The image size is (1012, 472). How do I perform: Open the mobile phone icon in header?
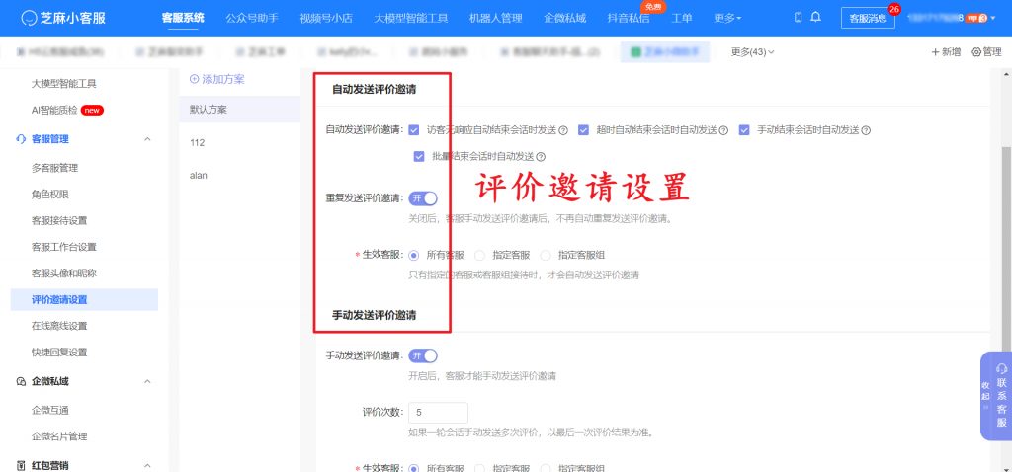[798, 18]
